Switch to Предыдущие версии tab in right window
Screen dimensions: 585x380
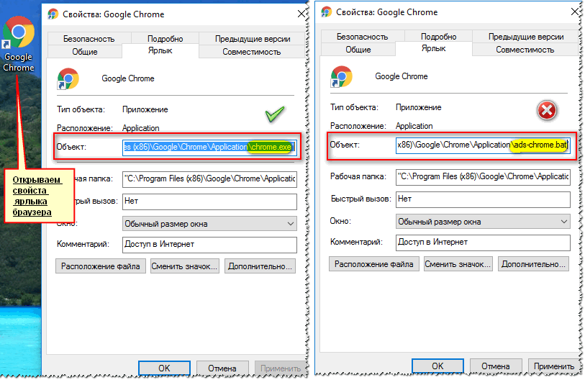click(526, 37)
